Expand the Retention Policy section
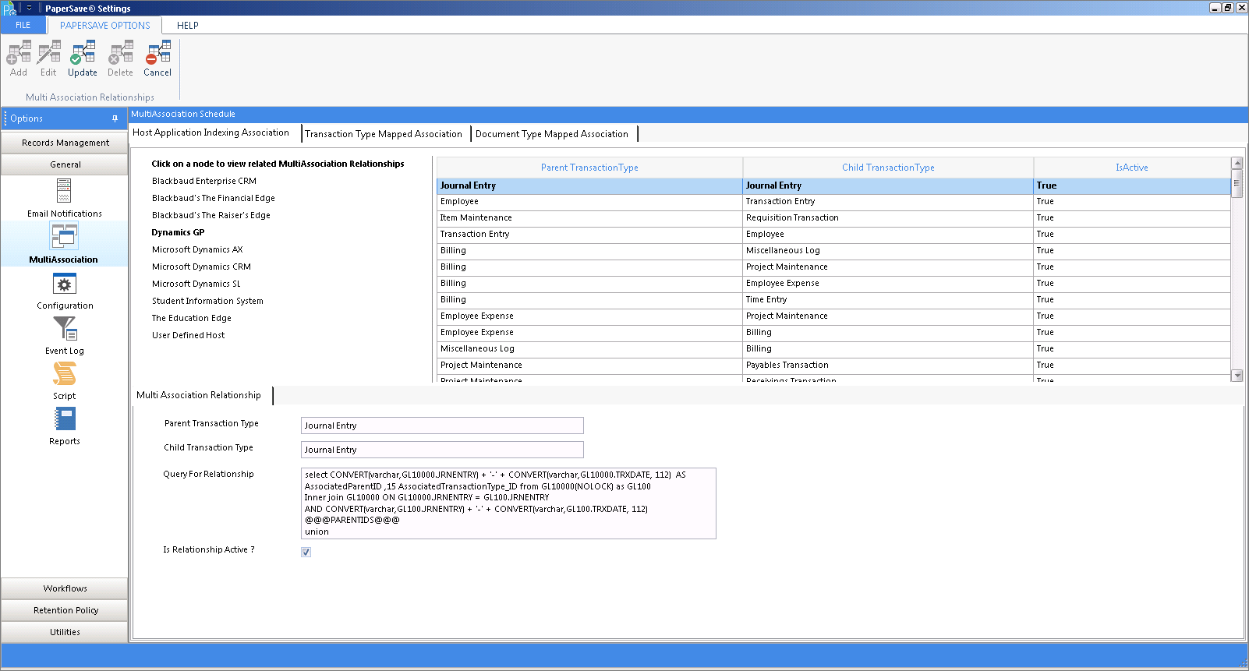Screen dimensions: 1249x671 pos(65,610)
